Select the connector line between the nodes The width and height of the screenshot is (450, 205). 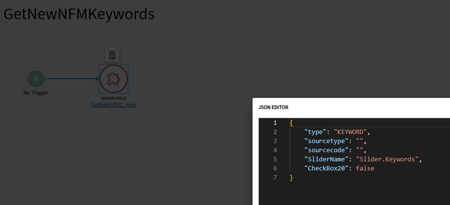72,79
